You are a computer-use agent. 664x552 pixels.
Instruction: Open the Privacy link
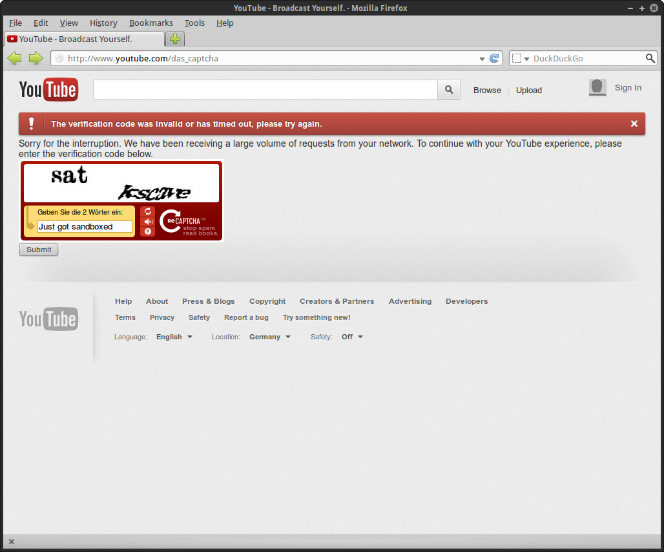click(x=161, y=317)
